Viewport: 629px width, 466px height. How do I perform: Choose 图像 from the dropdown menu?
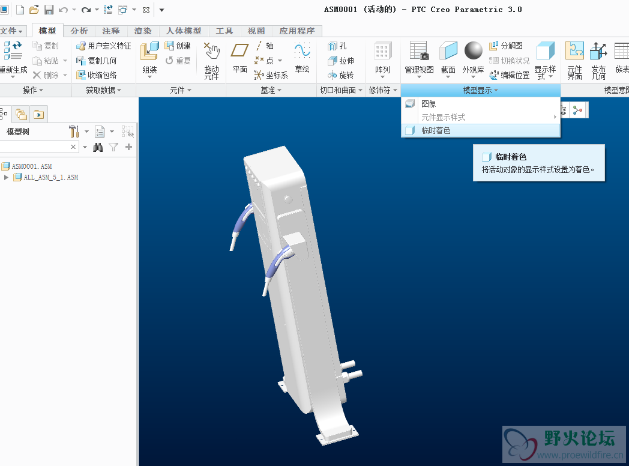pos(481,104)
